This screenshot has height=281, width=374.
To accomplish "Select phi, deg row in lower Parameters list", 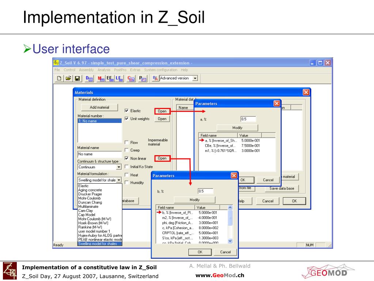I will (192, 223).
